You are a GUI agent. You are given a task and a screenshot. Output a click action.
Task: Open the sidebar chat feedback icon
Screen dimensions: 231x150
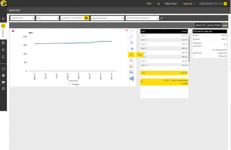click(x=3, y=82)
